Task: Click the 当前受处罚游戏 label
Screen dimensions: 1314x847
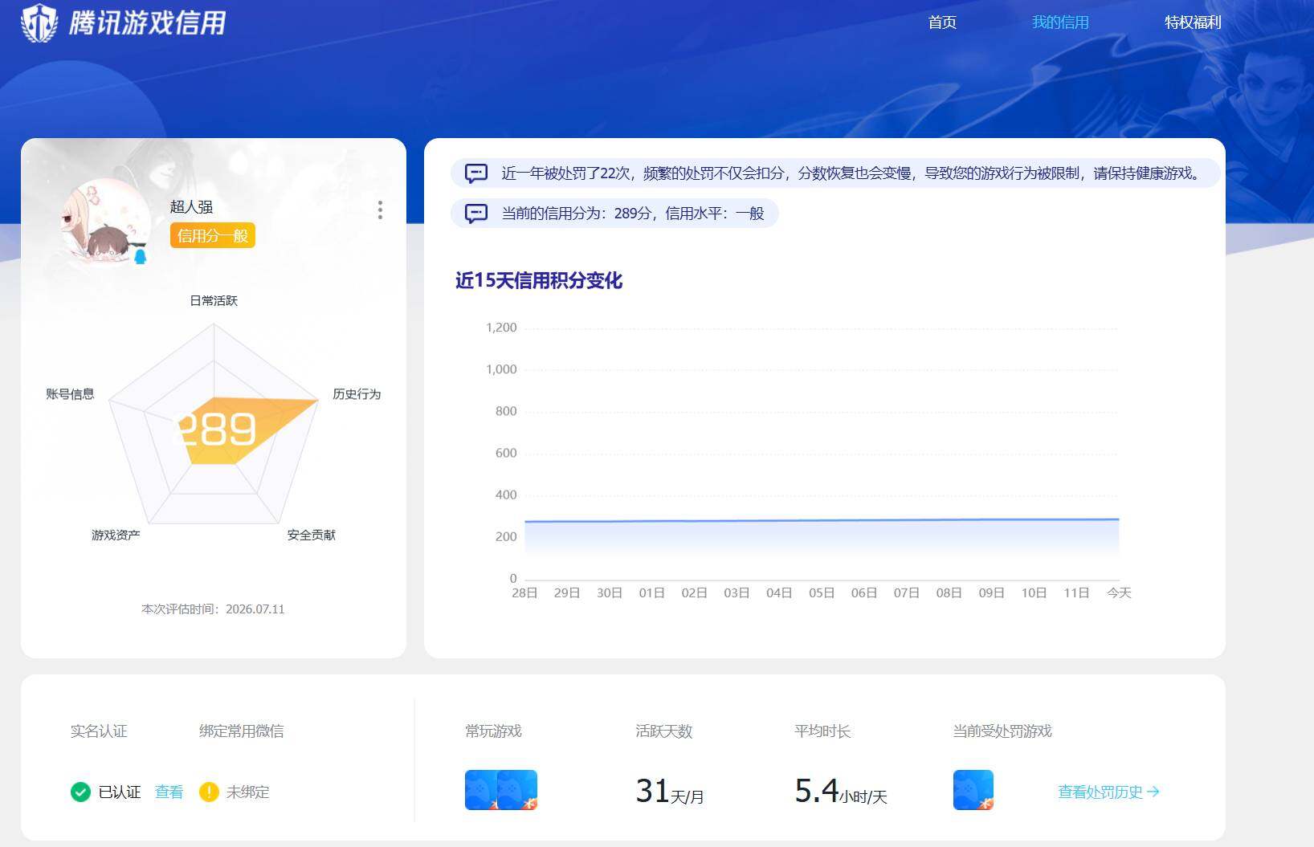Action: click(x=1002, y=731)
